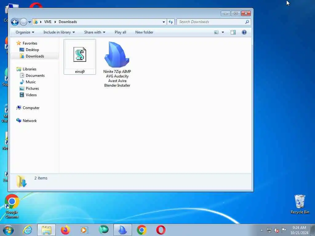This screenshot has height=236, width=315.
Task: Maximize the Explorer window
Action: 236,14
